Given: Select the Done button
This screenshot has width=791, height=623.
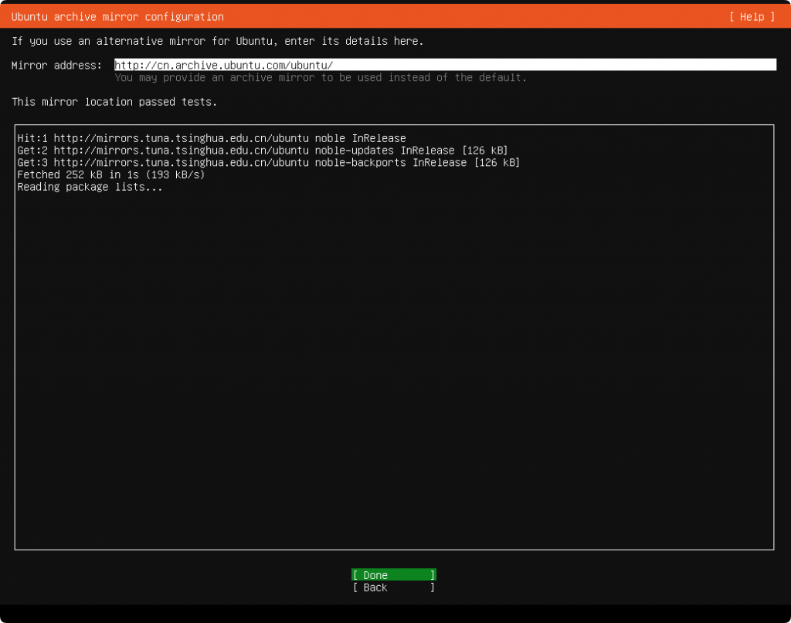Looking at the screenshot, I should pos(393,575).
